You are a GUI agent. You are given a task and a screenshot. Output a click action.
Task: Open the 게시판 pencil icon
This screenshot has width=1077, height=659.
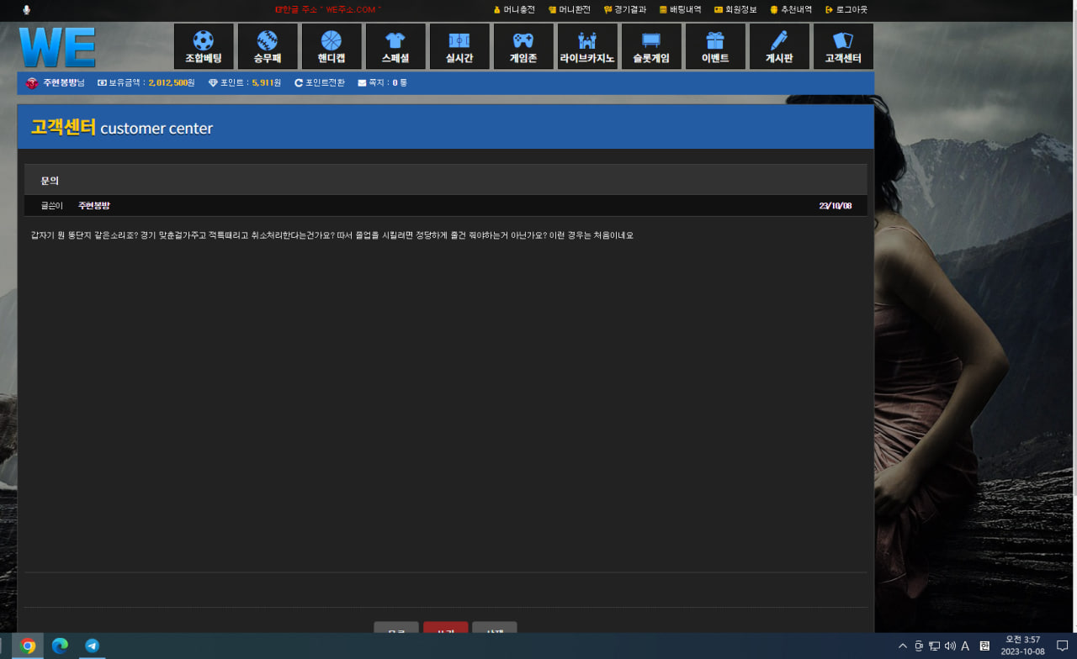coord(778,40)
